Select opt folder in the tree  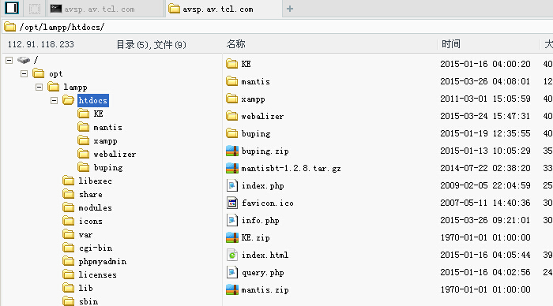[56, 73]
